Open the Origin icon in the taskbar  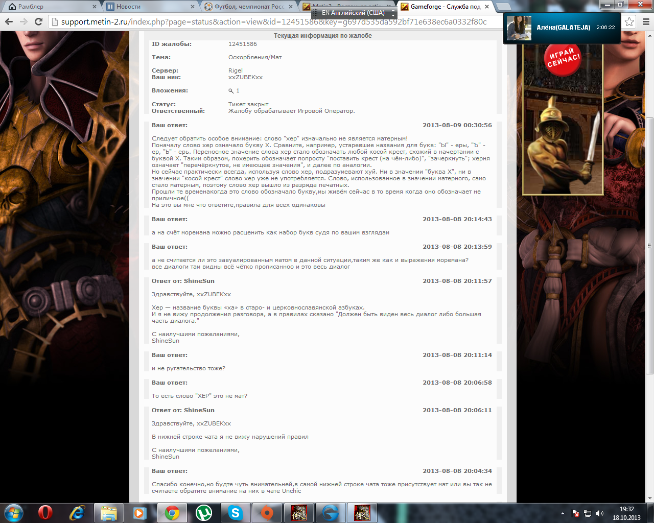coord(267,513)
